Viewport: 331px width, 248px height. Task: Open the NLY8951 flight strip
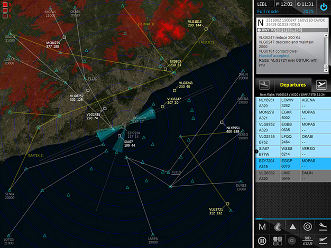[x=292, y=102]
